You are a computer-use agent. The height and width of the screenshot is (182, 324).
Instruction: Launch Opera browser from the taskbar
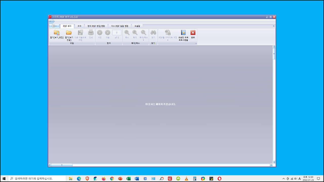coord(219,178)
